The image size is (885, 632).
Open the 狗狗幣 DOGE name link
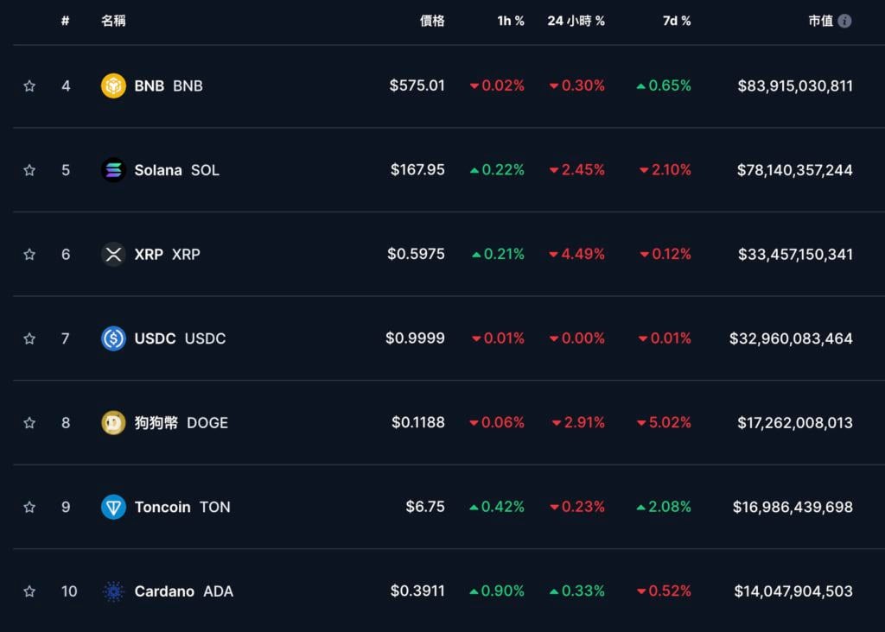181,423
